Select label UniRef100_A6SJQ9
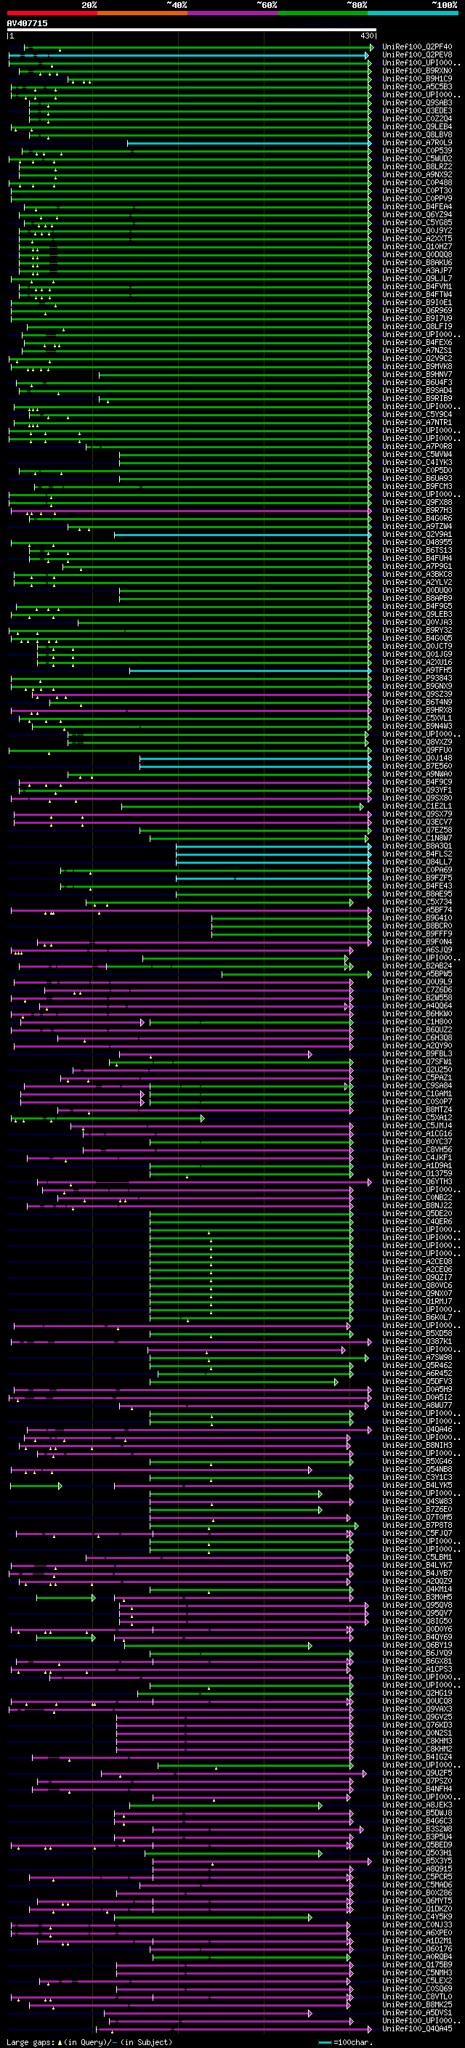Viewport: 465px width, 2048px height. 417,950
